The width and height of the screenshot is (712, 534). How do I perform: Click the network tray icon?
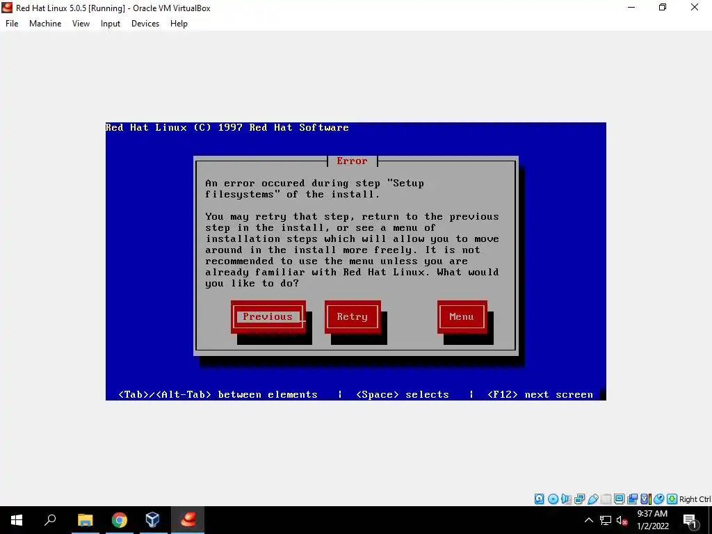tap(606, 520)
